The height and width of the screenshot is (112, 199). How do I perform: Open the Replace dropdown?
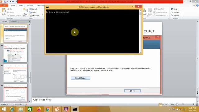[x=176, y=12]
